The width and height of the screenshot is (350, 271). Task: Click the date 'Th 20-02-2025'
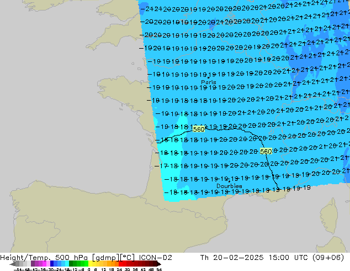[x=232, y=258]
